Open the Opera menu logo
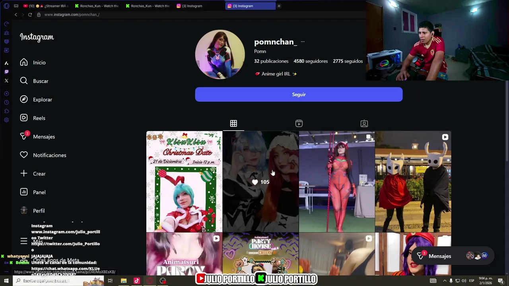The height and width of the screenshot is (286, 509). pos(6,6)
